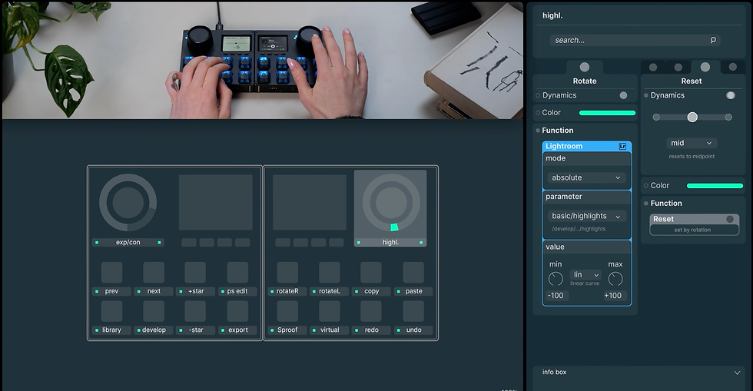Click the +100 max value field

point(613,296)
